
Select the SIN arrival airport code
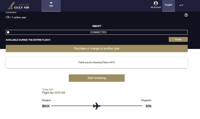click(148, 106)
